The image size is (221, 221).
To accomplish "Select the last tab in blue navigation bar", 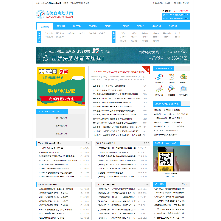I will pos(173,26).
